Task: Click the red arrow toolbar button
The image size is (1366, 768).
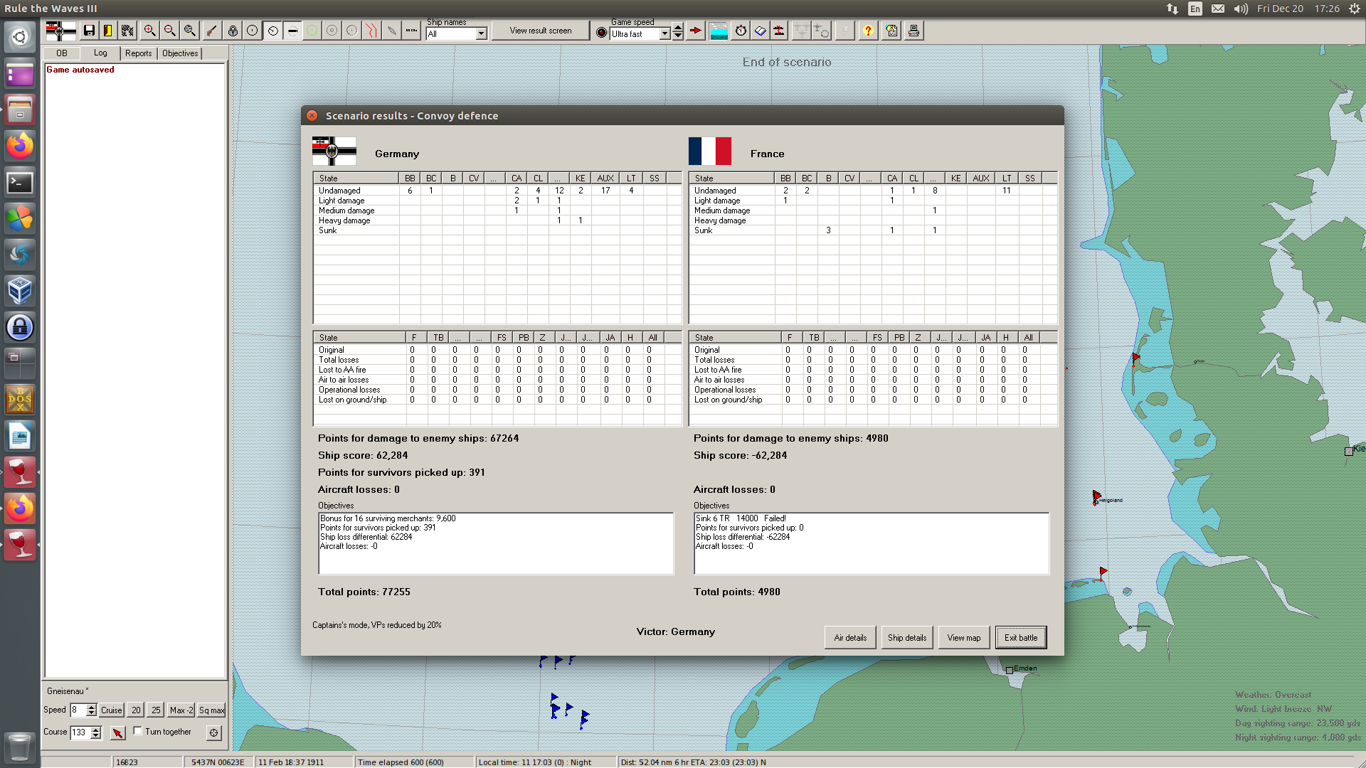Action: pos(696,31)
